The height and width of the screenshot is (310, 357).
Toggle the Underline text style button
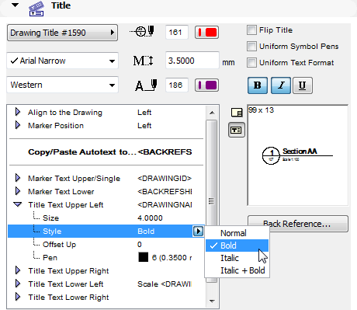coord(303,85)
